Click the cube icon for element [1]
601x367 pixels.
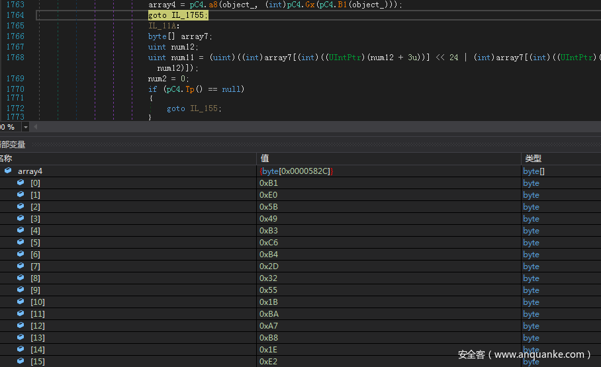(21, 195)
